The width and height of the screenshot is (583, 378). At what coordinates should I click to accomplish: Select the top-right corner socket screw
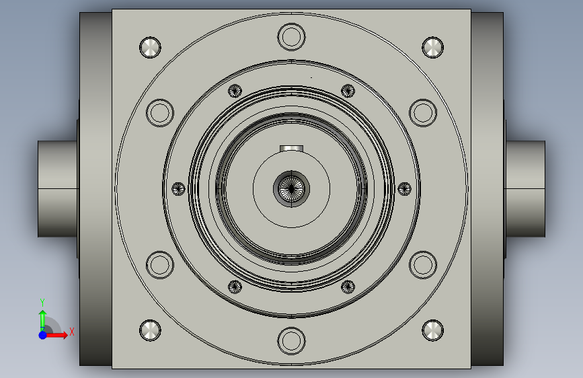(433, 47)
